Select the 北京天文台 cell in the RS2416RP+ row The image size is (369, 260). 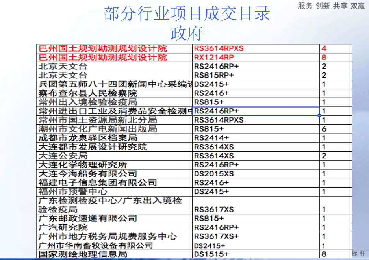[114, 67]
